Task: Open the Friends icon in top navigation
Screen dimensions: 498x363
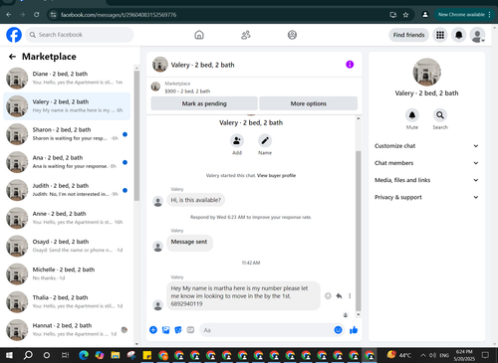Action: click(246, 35)
